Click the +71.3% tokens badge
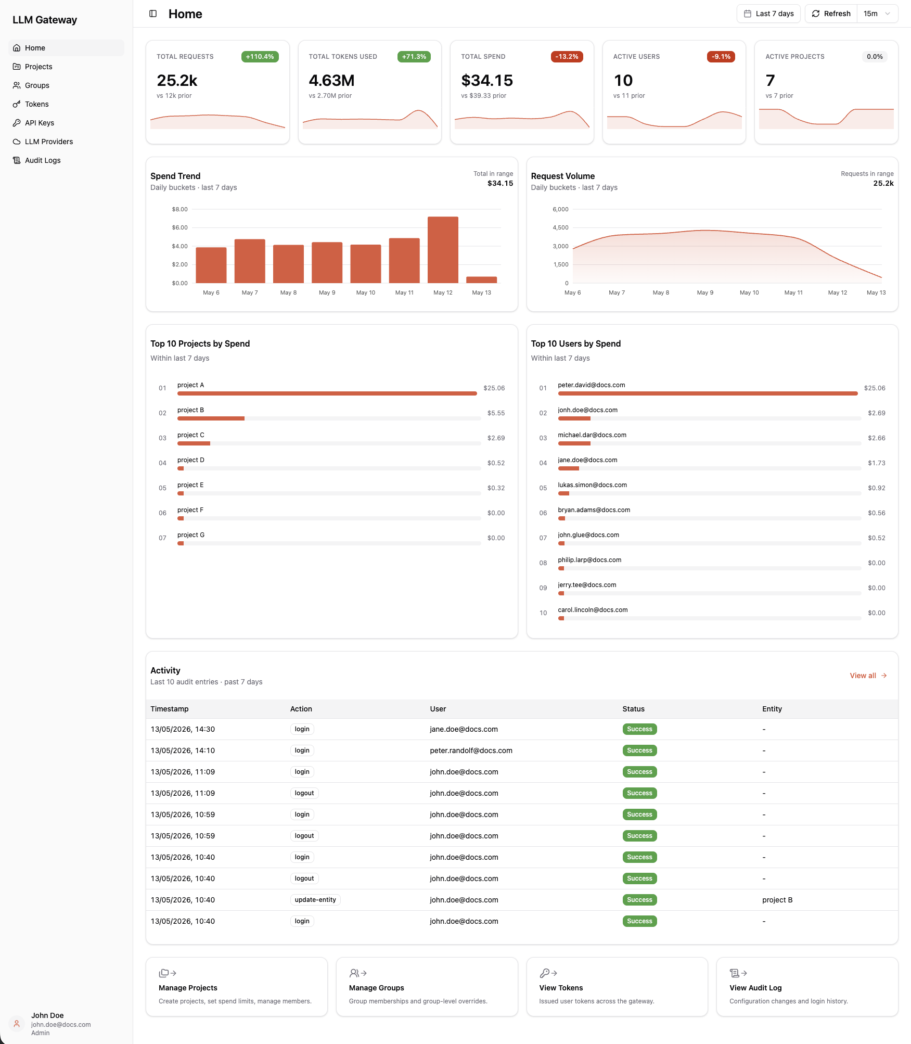Image resolution: width=911 pixels, height=1044 pixels. pos(414,57)
